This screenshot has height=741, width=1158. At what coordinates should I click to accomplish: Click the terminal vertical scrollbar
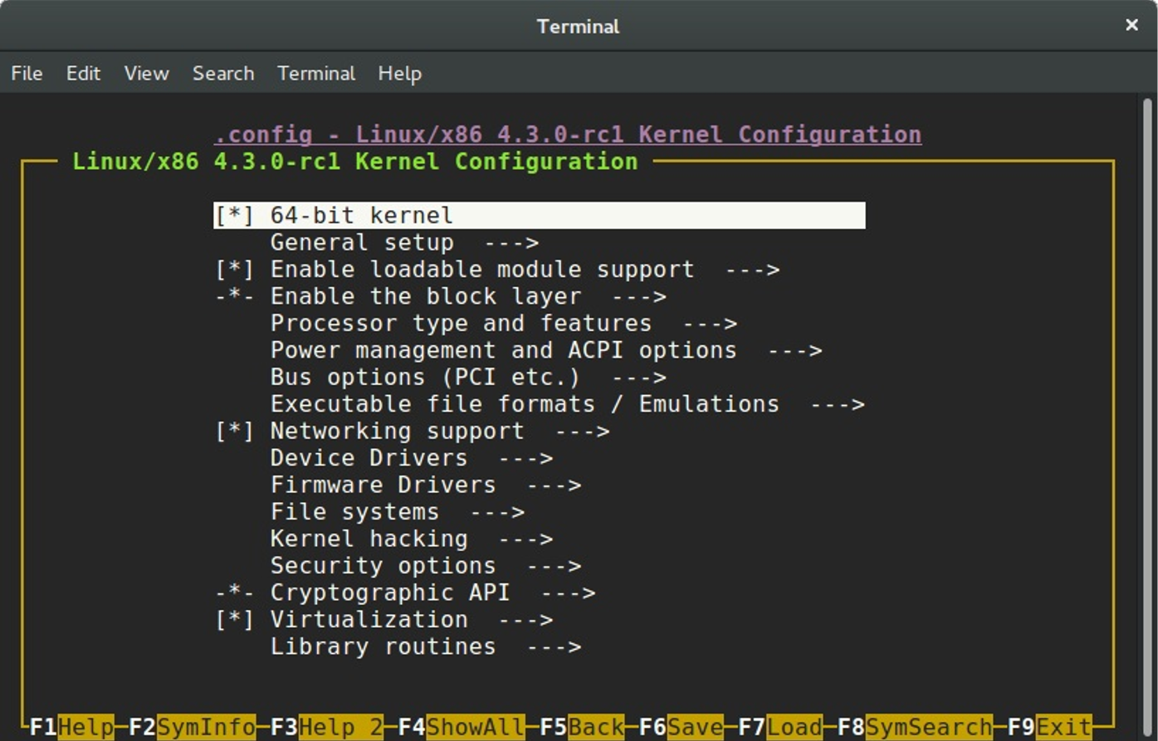tap(1148, 415)
